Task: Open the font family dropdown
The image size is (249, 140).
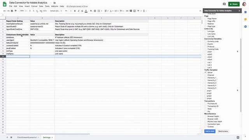Action: click(x=56, y=11)
